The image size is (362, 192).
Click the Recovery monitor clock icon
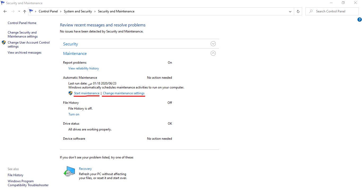pos(69,171)
